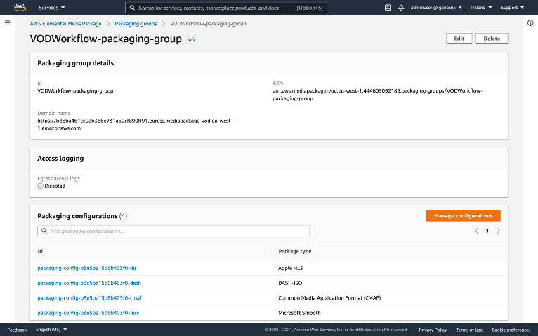Click the magnifier icon in configurations filter
Viewport: 538px width, 336px height.
tap(44, 231)
